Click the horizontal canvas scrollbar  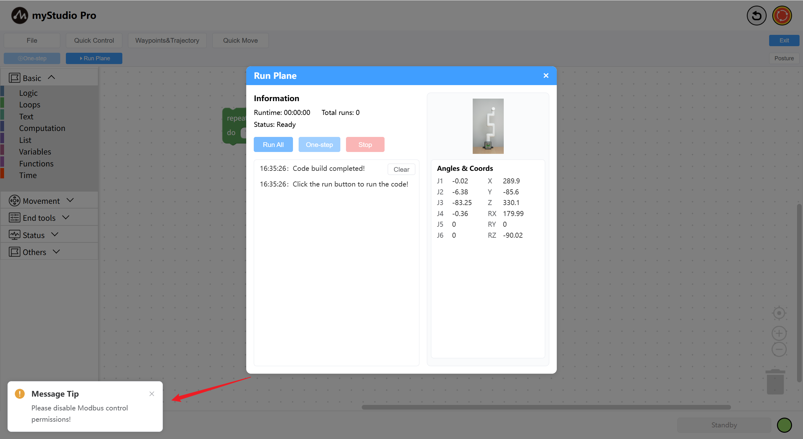(x=546, y=407)
